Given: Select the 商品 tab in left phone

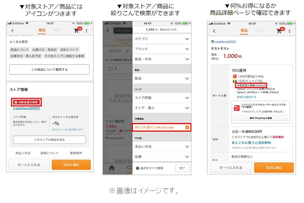Looking at the screenshot, I should (x=43, y=30).
